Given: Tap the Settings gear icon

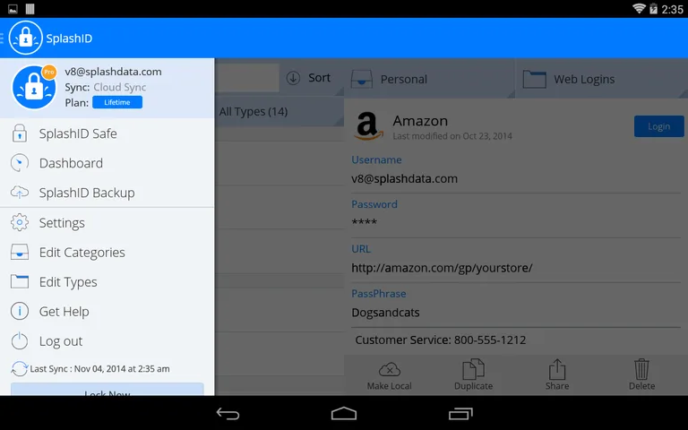Looking at the screenshot, I should [20, 222].
